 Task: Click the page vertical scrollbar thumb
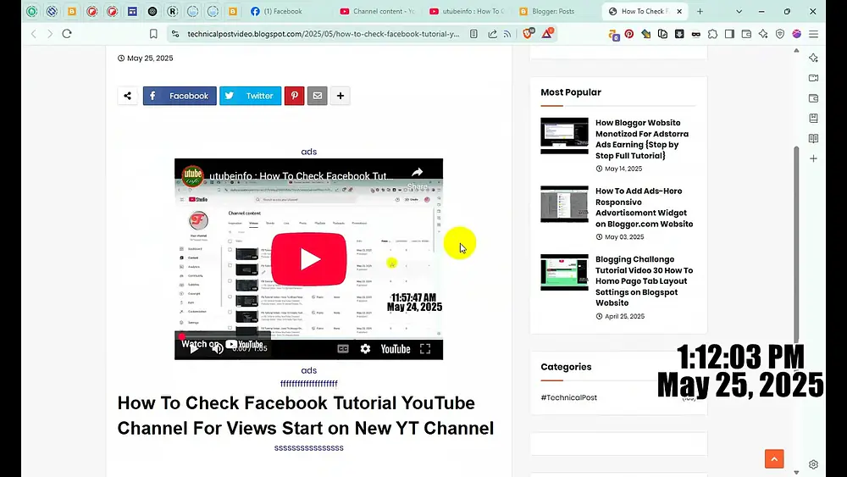[x=796, y=244]
